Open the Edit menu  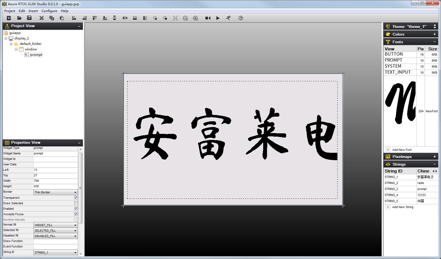coord(22,11)
